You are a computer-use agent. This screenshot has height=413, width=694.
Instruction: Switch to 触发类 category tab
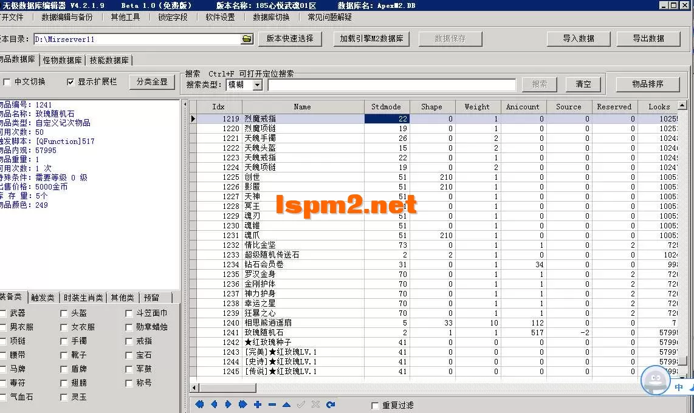point(43,298)
